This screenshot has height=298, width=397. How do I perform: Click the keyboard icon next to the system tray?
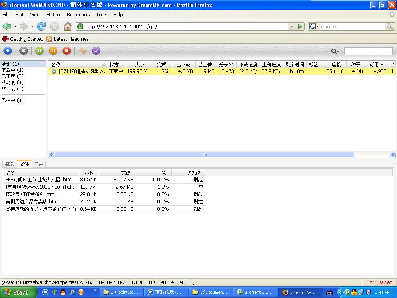(330, 293)
